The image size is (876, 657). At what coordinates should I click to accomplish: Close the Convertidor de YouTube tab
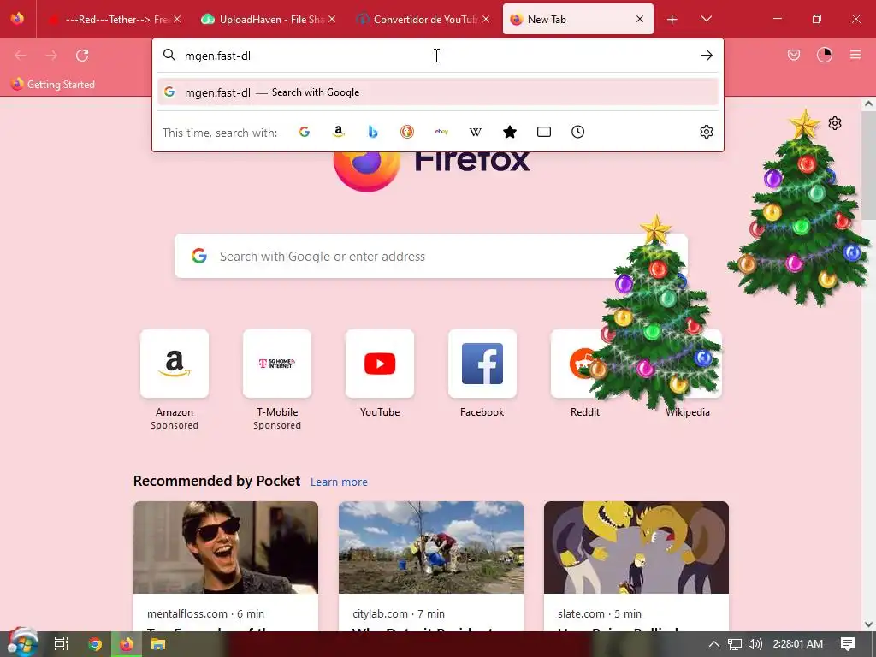486,20
